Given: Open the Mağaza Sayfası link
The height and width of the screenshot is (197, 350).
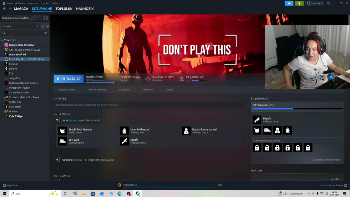Looking at the screenshot, I should (66, 89).
